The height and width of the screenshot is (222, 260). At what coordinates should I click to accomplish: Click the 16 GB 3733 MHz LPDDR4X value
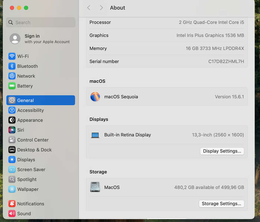tap(215, 48)
